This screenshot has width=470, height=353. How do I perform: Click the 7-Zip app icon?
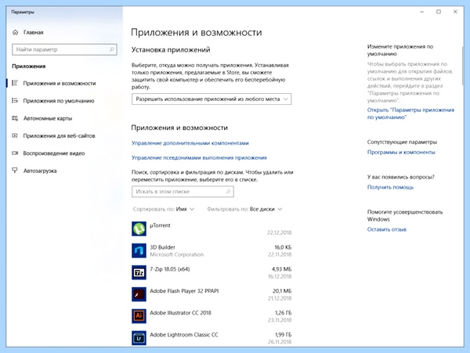pos(139,272)
